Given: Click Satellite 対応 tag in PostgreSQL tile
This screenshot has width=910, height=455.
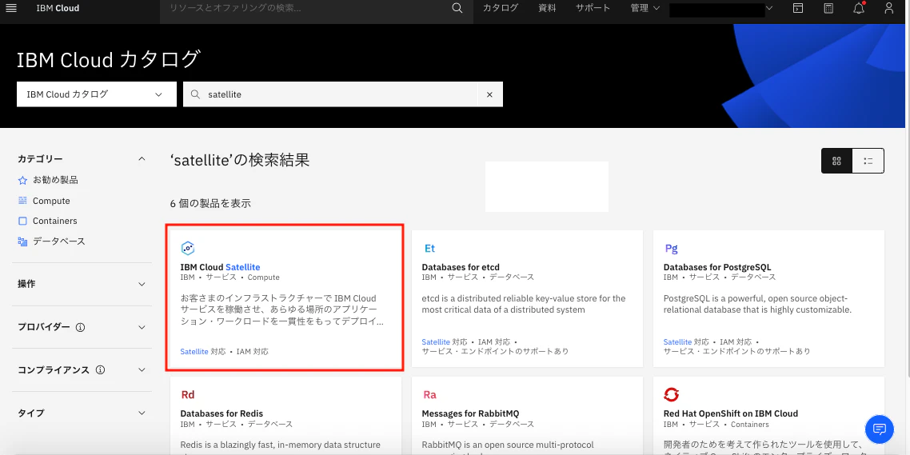Looking at the screenshot, I should coord(685,342).
